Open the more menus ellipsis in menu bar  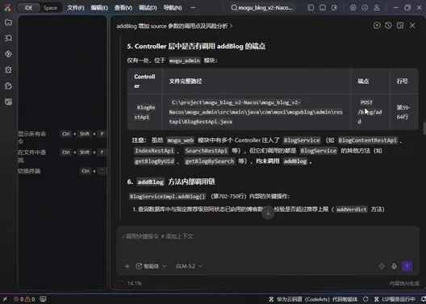[x=193, y=8]
